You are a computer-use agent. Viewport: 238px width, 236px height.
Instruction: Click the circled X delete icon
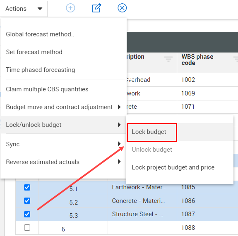point(122,8)
